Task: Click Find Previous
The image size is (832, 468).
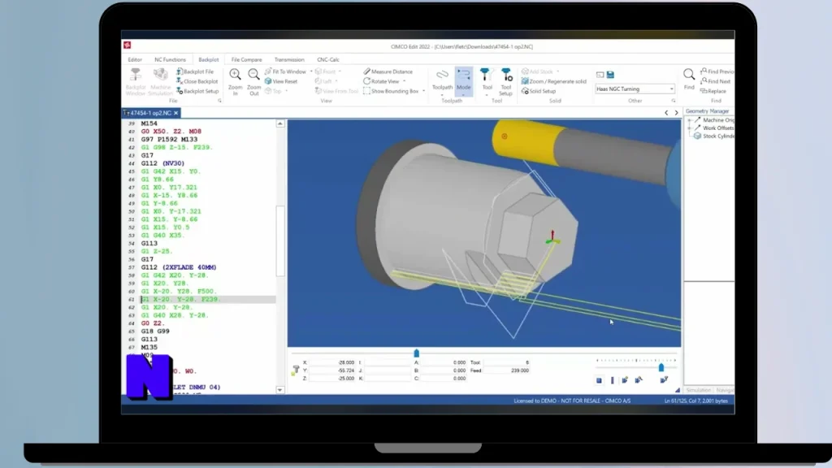Action: point(717,71)
